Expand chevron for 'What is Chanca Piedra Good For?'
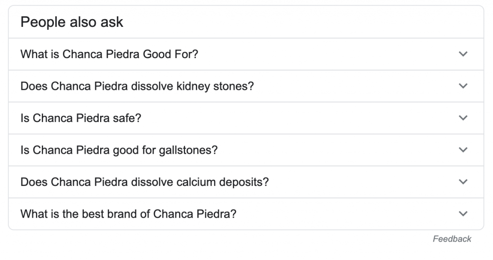The image size is (493, 260). coord(463,54)
